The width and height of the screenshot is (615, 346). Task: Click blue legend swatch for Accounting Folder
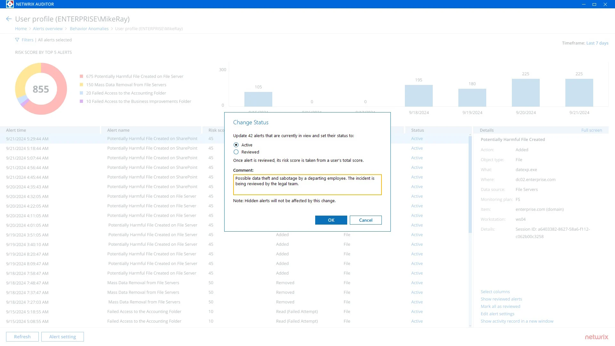81,93
